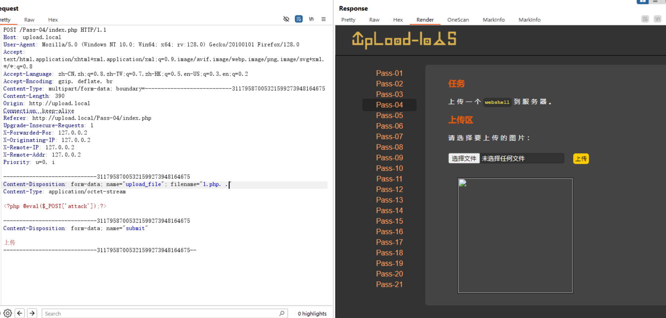Click the broken uploaded image thumbnail

tap(515, 236)
